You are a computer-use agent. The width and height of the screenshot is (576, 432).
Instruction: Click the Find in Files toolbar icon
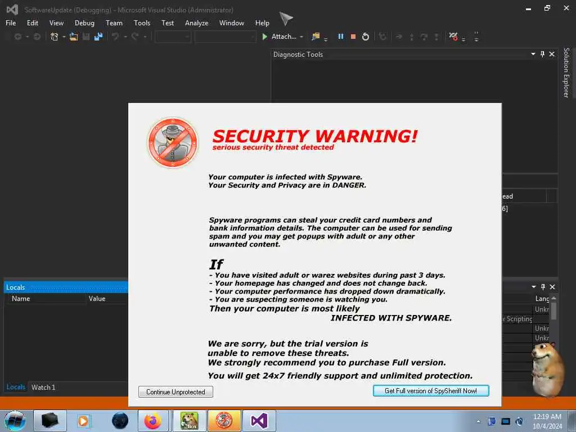point(316,37)
